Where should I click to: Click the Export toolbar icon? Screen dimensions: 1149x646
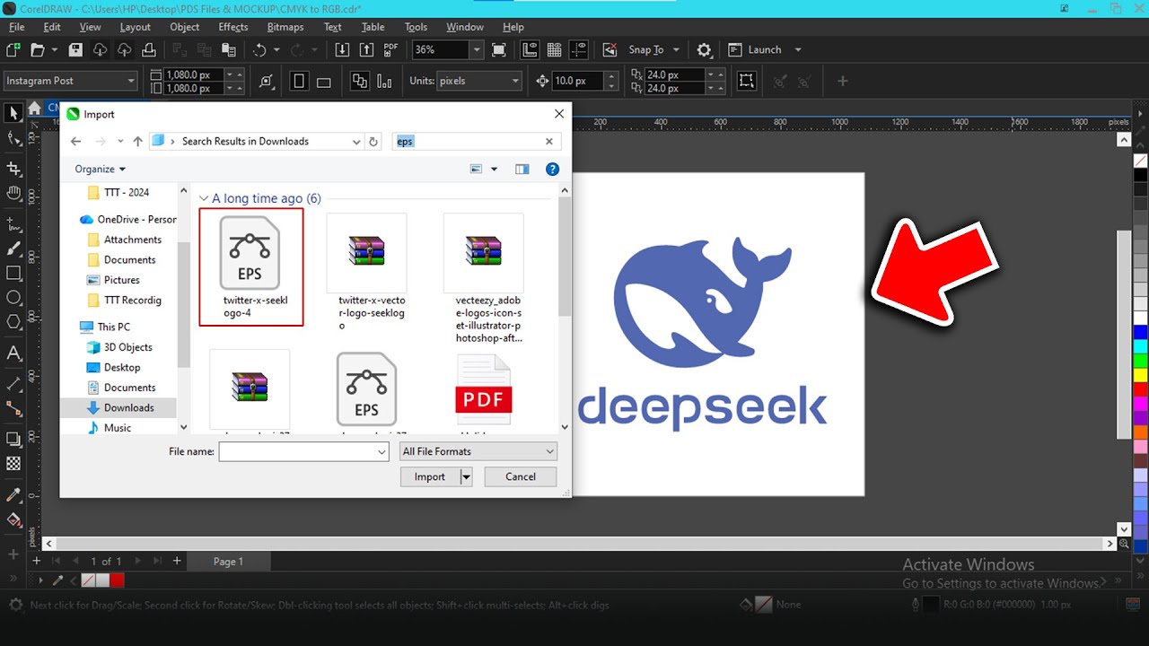[366, 50]
